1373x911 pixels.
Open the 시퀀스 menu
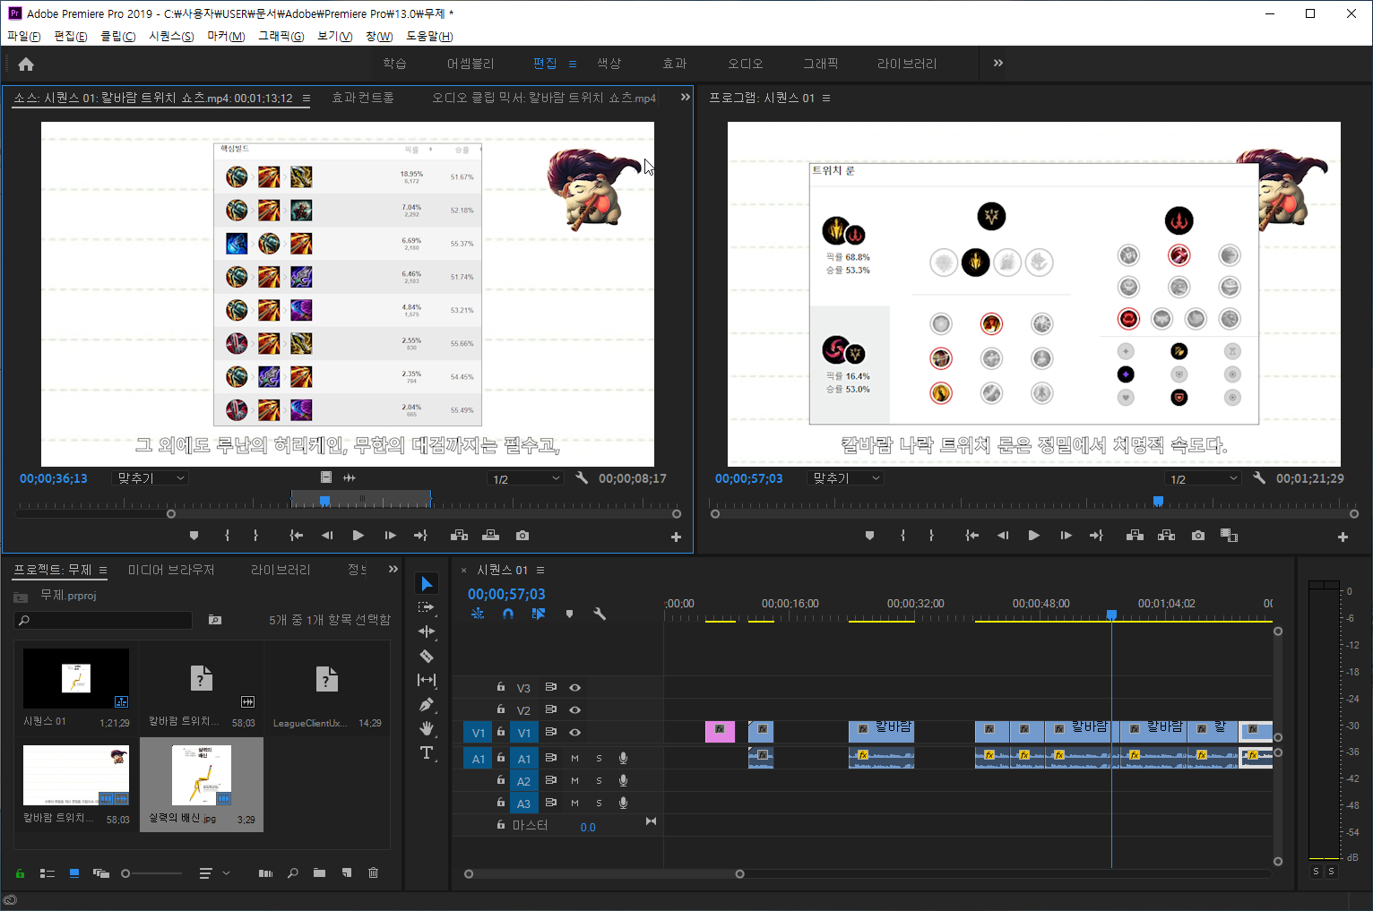pyautogui.click(x=171, y=36)
